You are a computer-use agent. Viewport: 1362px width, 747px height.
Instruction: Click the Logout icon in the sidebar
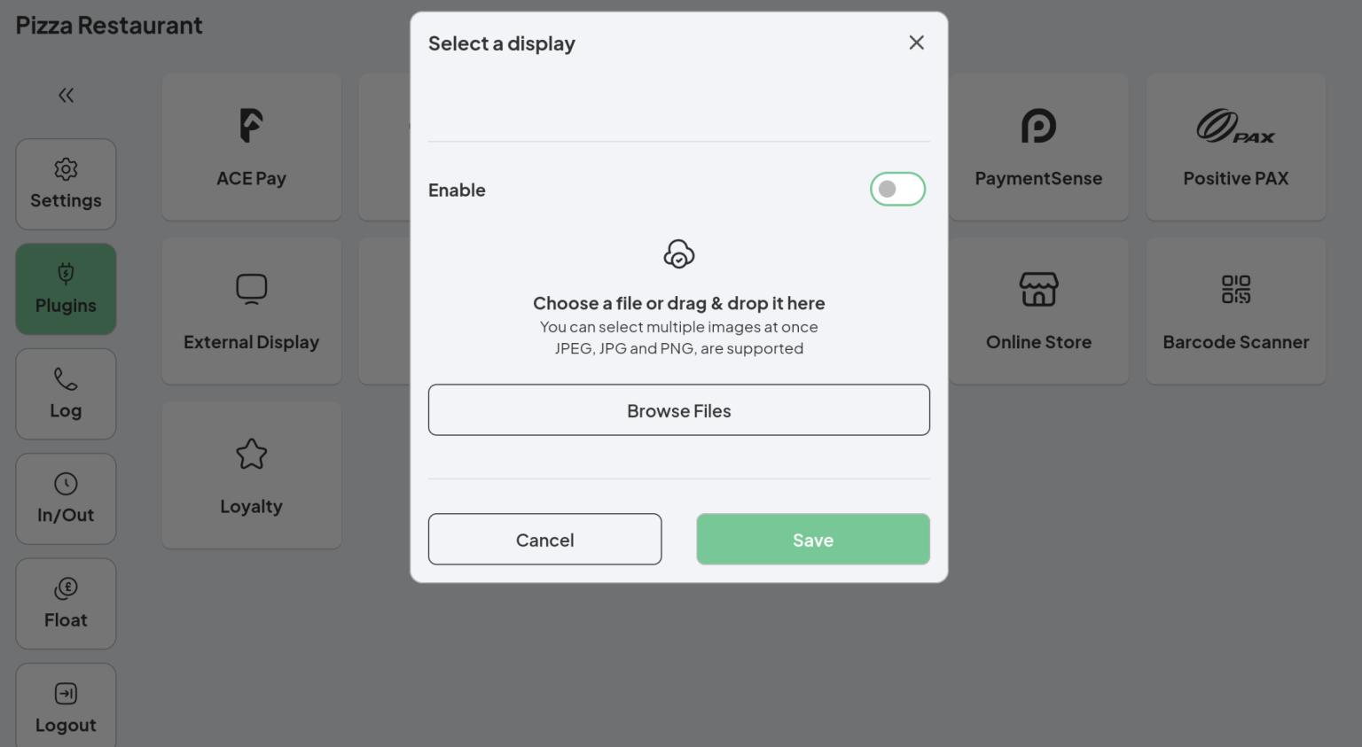pos(66,694)
